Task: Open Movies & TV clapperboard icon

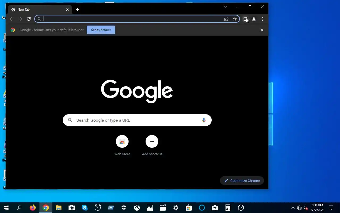Action: tap(163, 208)
